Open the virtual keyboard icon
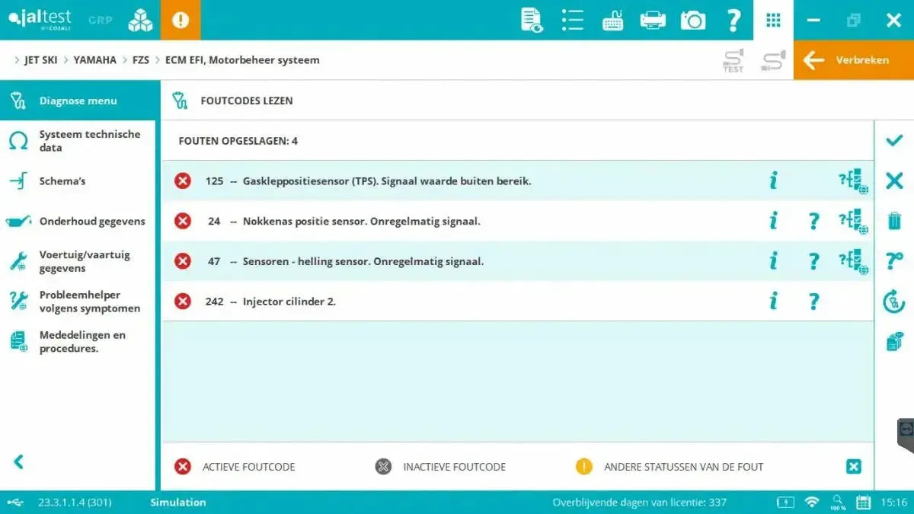914x514 pixels. (612, 19)
